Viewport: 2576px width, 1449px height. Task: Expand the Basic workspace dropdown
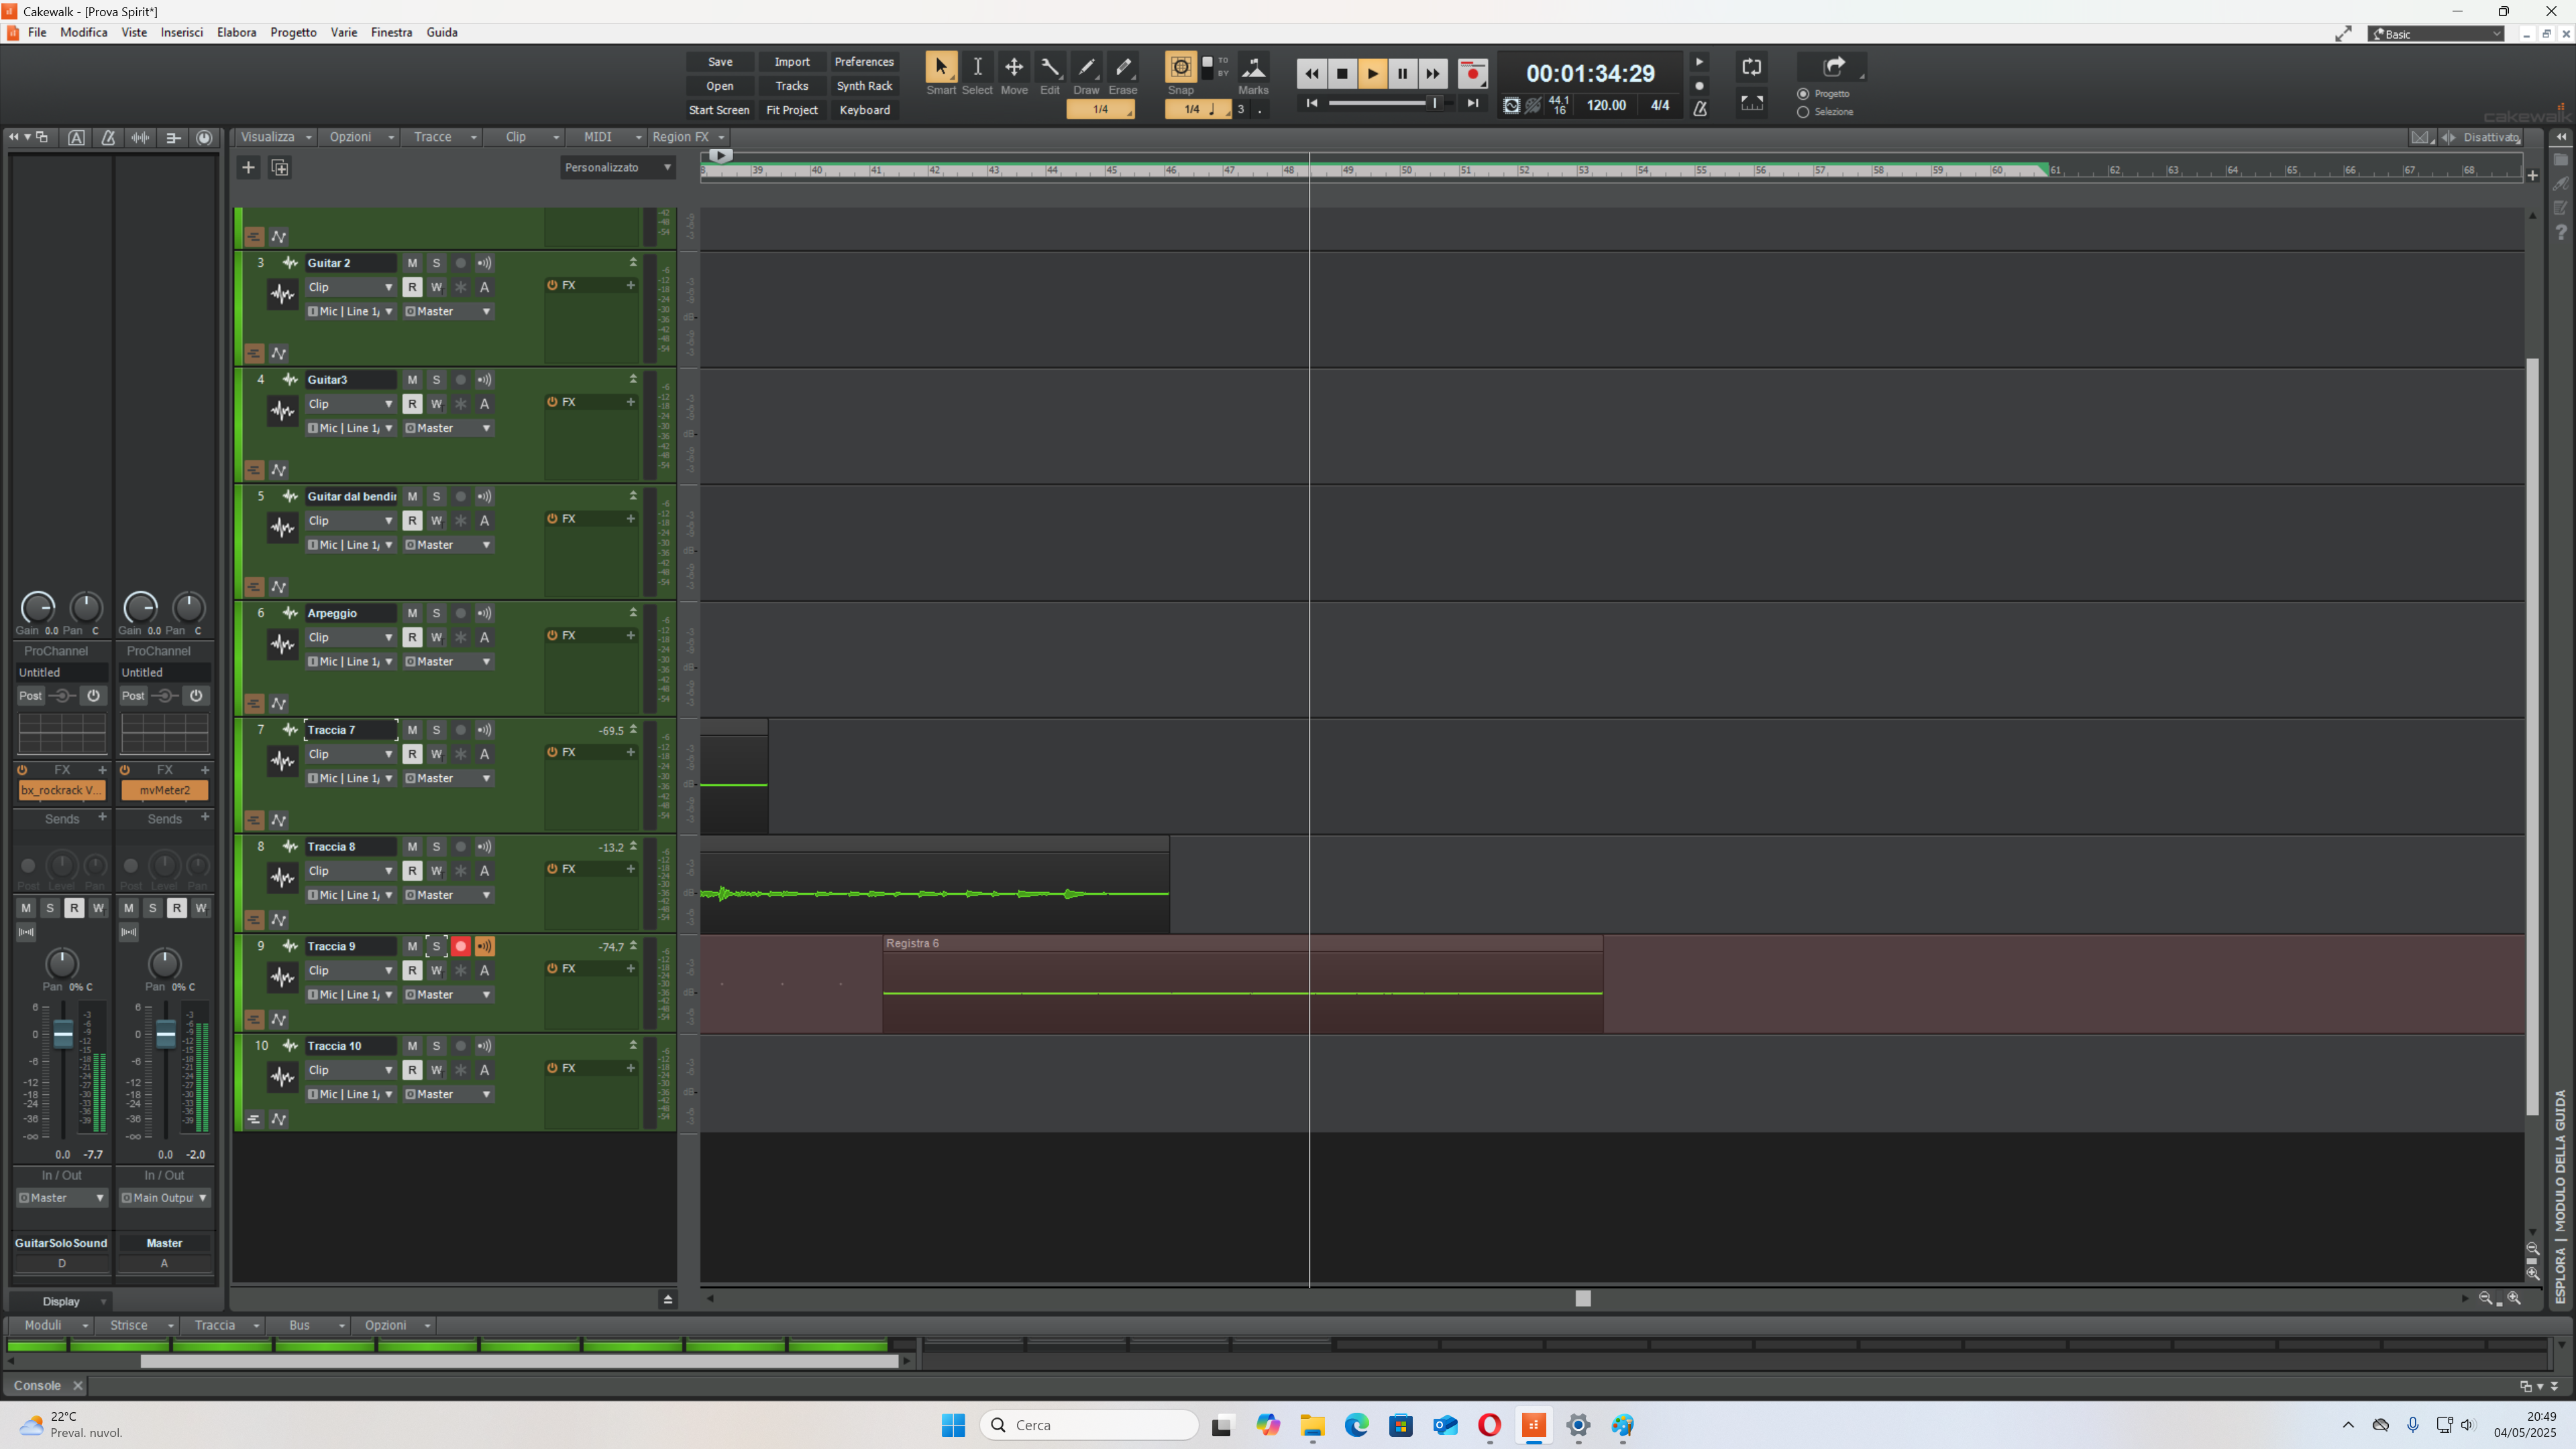click(x=2436, y=34)
